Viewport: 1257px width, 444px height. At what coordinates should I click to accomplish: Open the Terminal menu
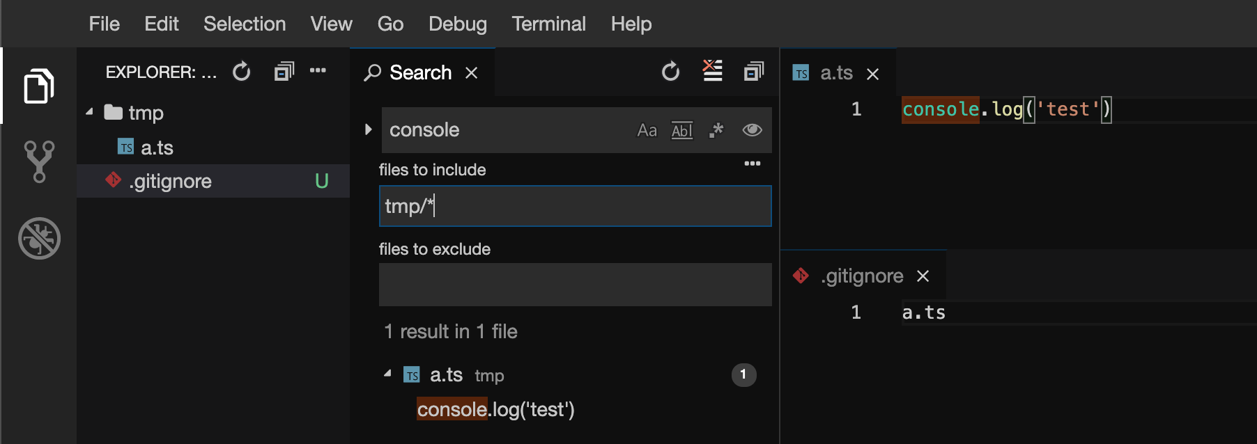pos(548,24)
